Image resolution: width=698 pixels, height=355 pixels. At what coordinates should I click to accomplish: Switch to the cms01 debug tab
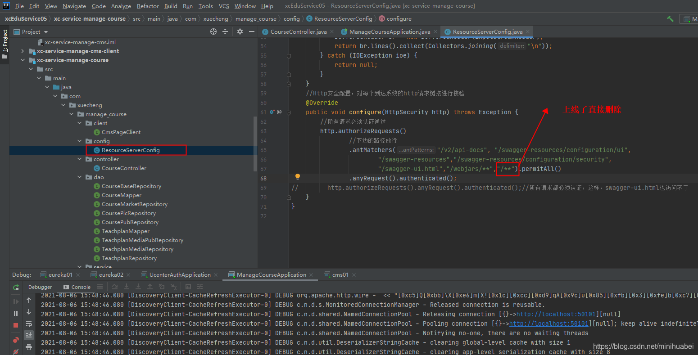340,275
